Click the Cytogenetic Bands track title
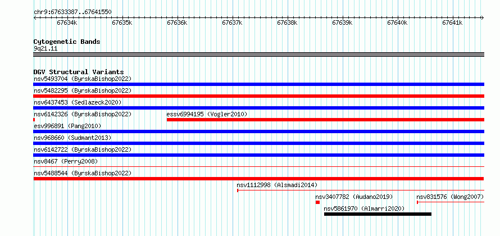The width and height of the screenshot is (500, 236). click(x=67, y=42)
